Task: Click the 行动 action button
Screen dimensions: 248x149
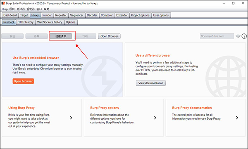Action: [85, 36]
